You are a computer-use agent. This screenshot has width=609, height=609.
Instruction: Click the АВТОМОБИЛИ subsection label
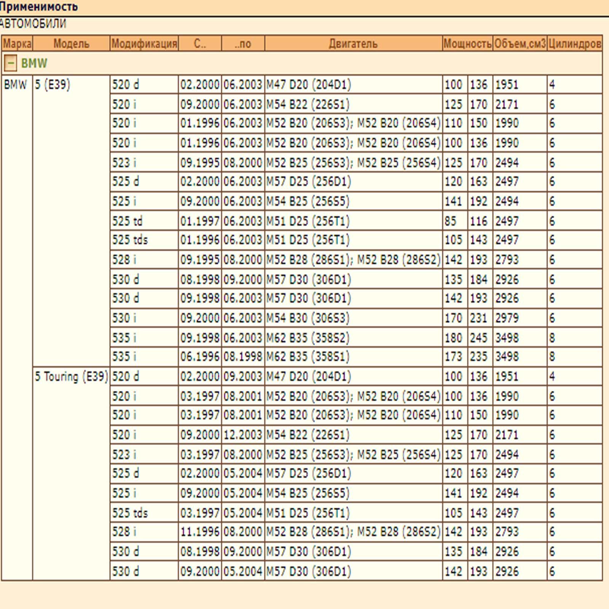pyautogui.click(x=33, y=24)
